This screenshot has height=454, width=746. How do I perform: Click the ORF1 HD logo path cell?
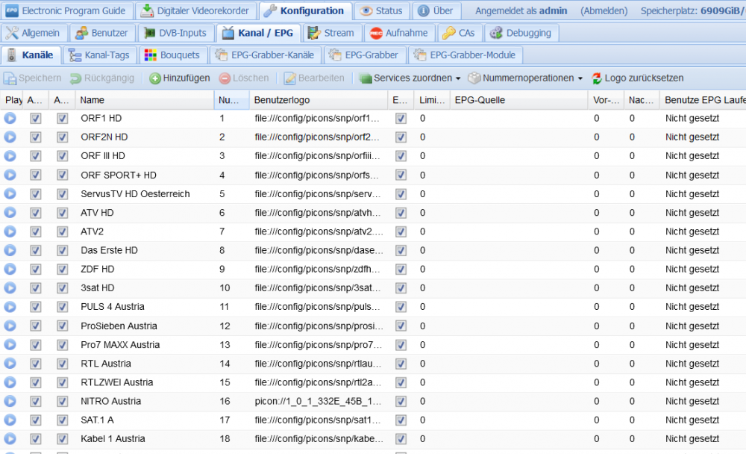click(319, 118)
